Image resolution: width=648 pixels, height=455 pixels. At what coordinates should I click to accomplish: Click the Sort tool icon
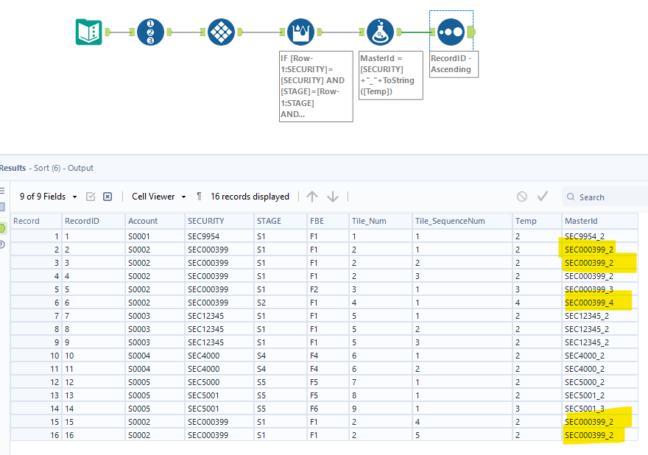pos(451,32)
